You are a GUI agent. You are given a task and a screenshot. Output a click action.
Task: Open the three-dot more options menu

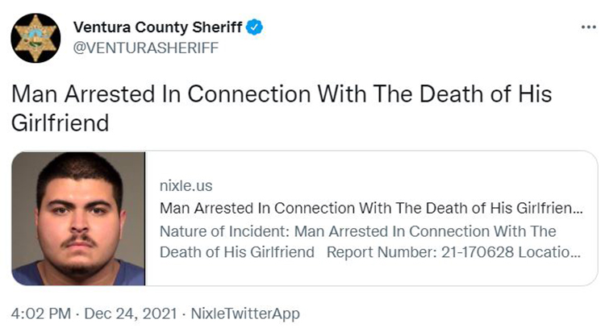click(x=588, y=27)
